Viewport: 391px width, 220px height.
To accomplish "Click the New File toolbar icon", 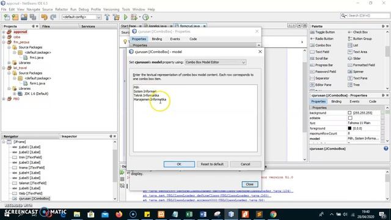I will [7, 17].
